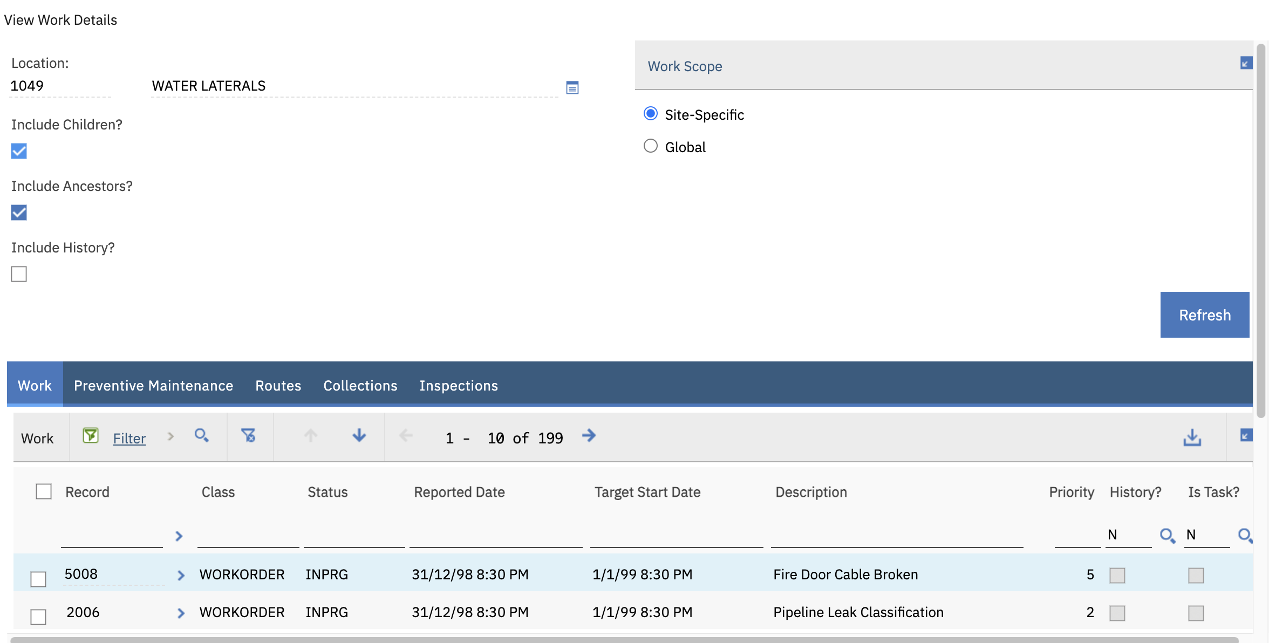The width and height of the screenshot is (1269, 643).
Task: Open History? filter value lookup
Action: click(1167, 535)
